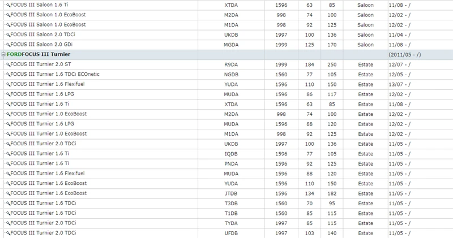
Task: Select row name 'FOCUS III Saloon 2.0 GDi'
Action: [x=41, y=45]
